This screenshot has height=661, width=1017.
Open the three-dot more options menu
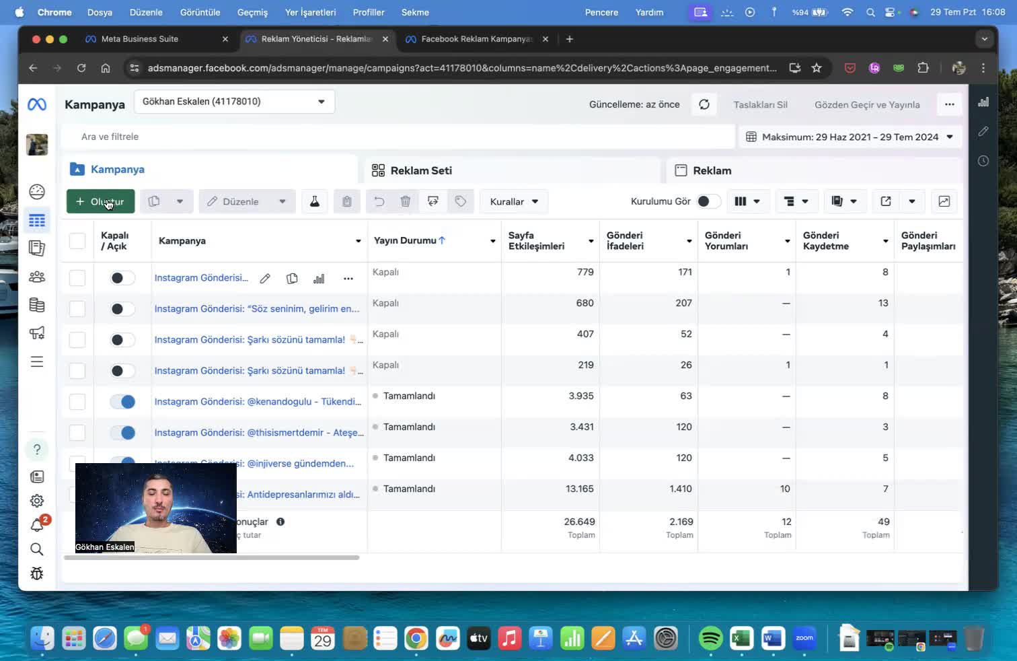pyautogui.click(x=950, y=104)
